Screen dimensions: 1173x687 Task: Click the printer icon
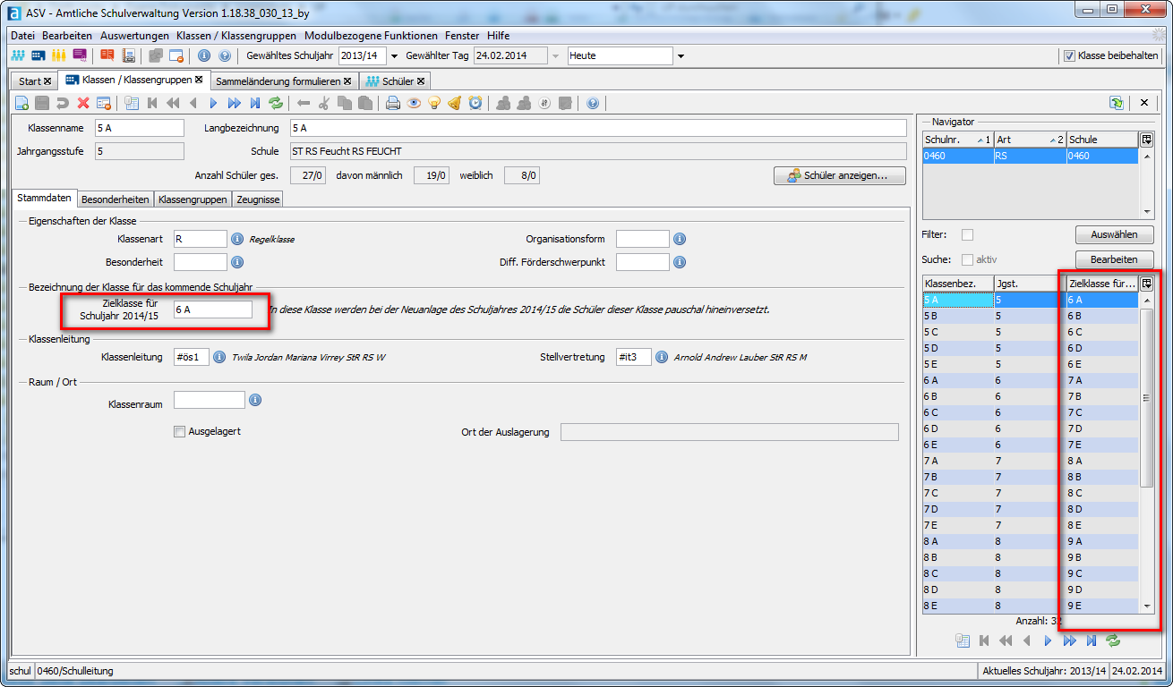point(392,103)
